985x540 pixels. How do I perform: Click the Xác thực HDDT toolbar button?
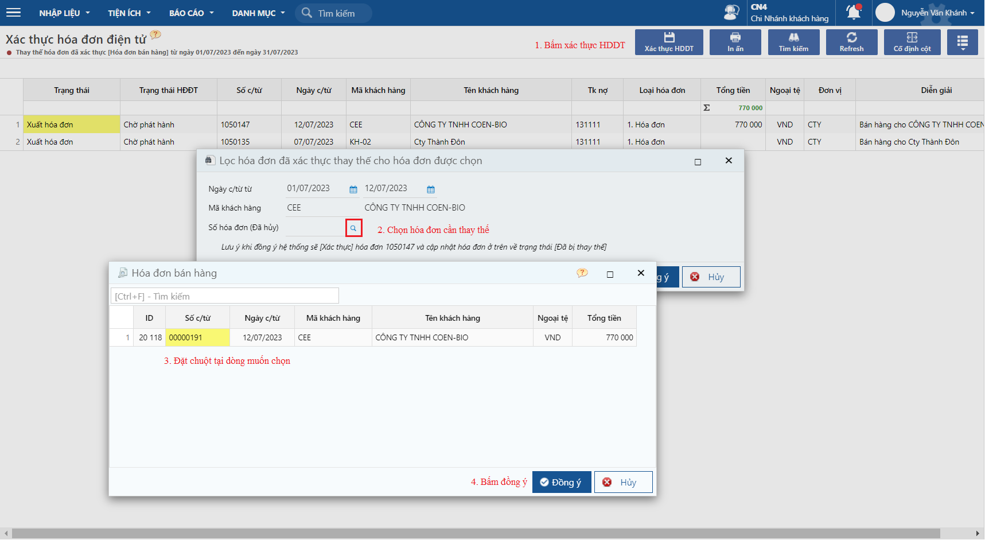pos(669,42)
